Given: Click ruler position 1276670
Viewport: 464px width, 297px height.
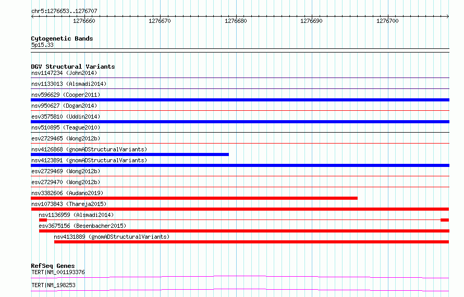Looking at the screenshot, I should 160,21.
